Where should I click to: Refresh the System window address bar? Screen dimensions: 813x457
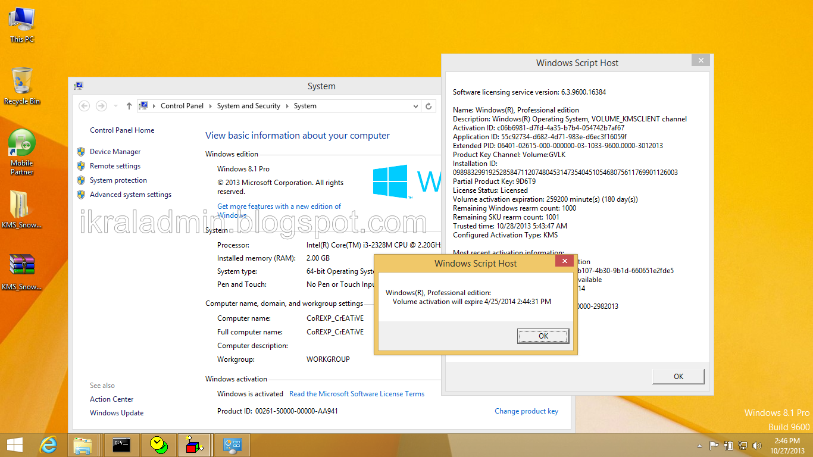tap(429, 106)
